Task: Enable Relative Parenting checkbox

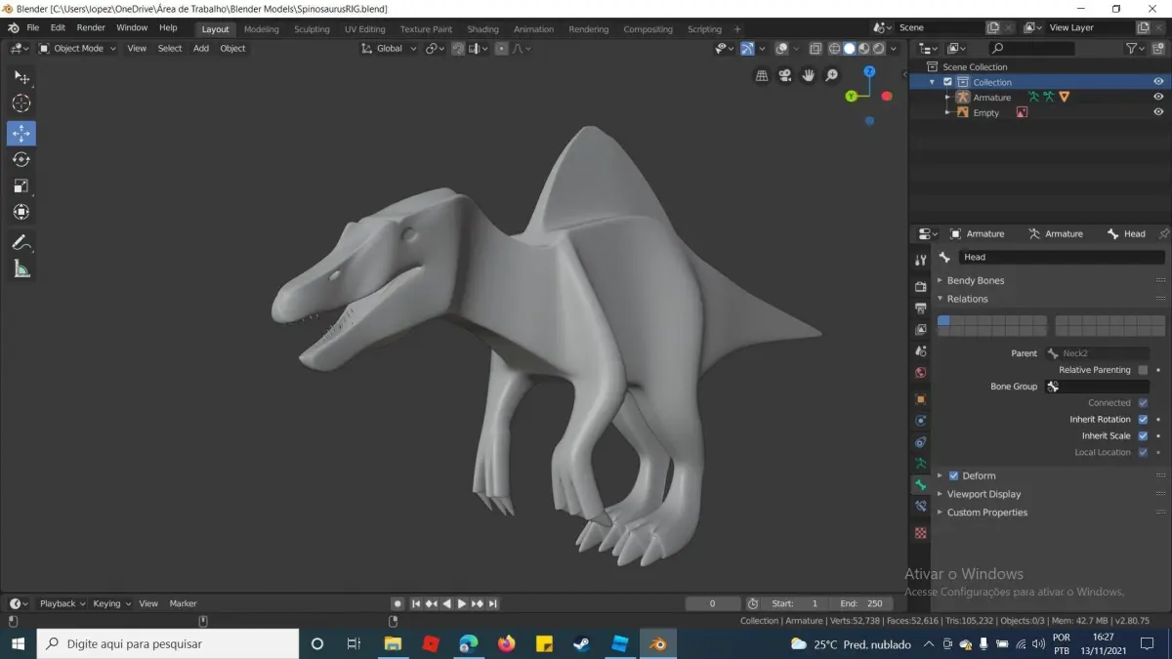Action: pyautogui.click(x=1143, y=370)
